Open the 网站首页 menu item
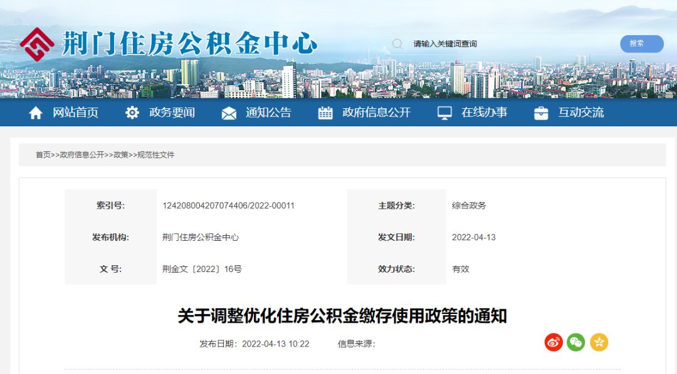The image size is (677, 374). pos(76,113)
